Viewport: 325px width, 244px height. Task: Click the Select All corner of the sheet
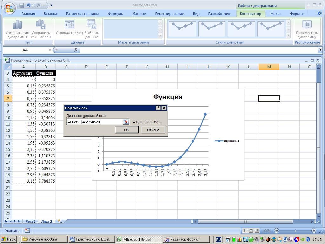(8, 67)
